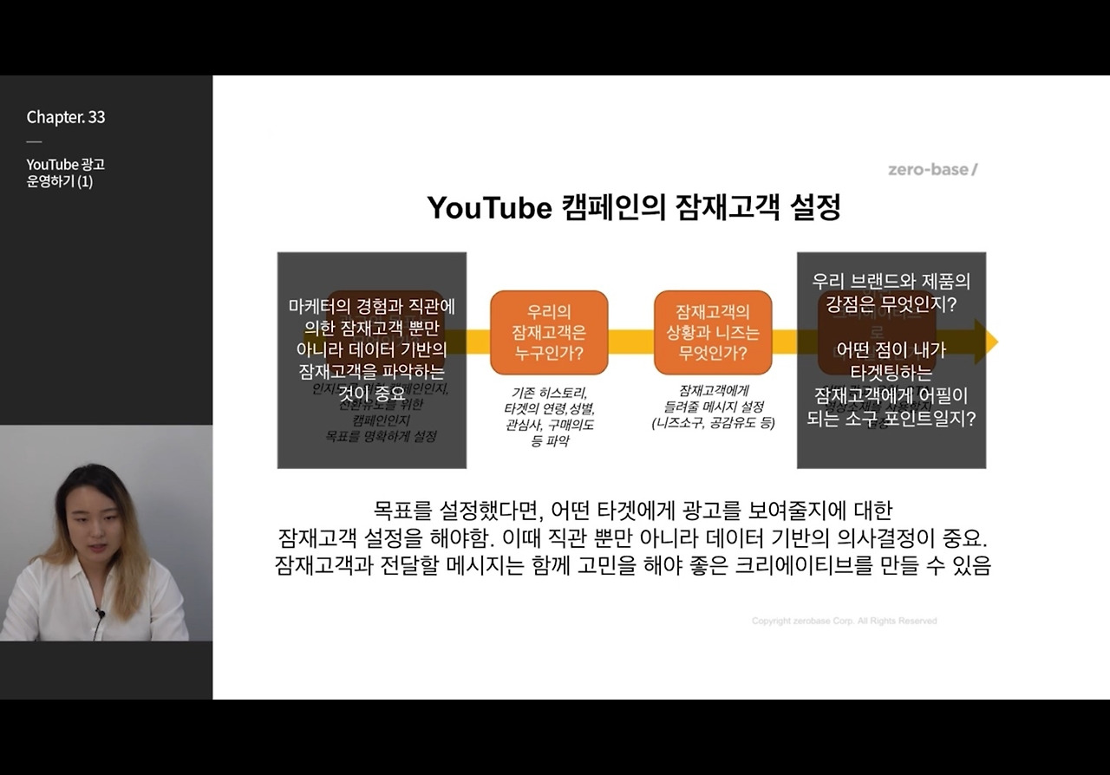Select the italic note starting "기존 히스토리"

[x=549, y=417]
